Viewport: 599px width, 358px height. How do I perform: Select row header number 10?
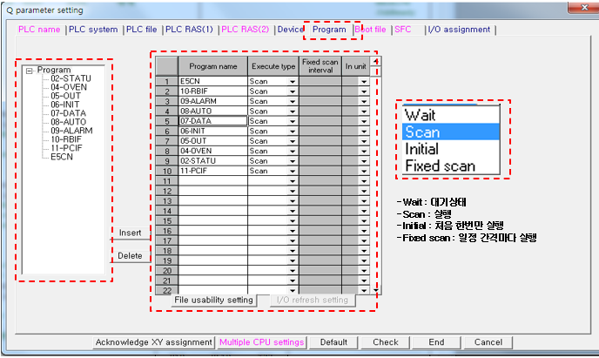coord(166,171)
